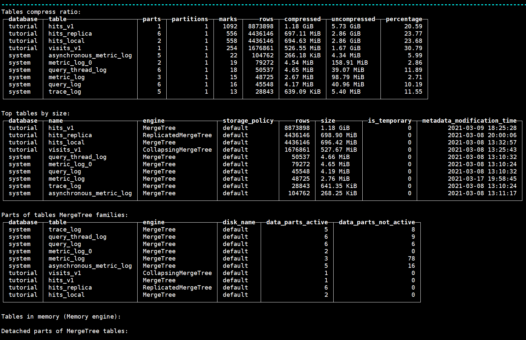Select the 'is_temporary' column header

(x=390, y=121)
